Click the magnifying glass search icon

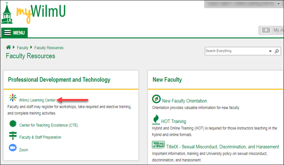click(276, 51)
